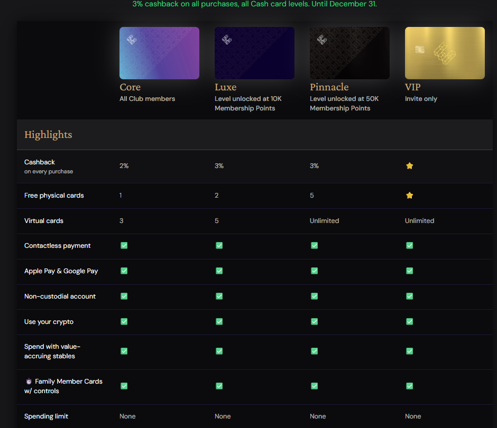The image size is (497, 428).
Task: Click the VIP tier heading
Action: [x=413, y=87]
